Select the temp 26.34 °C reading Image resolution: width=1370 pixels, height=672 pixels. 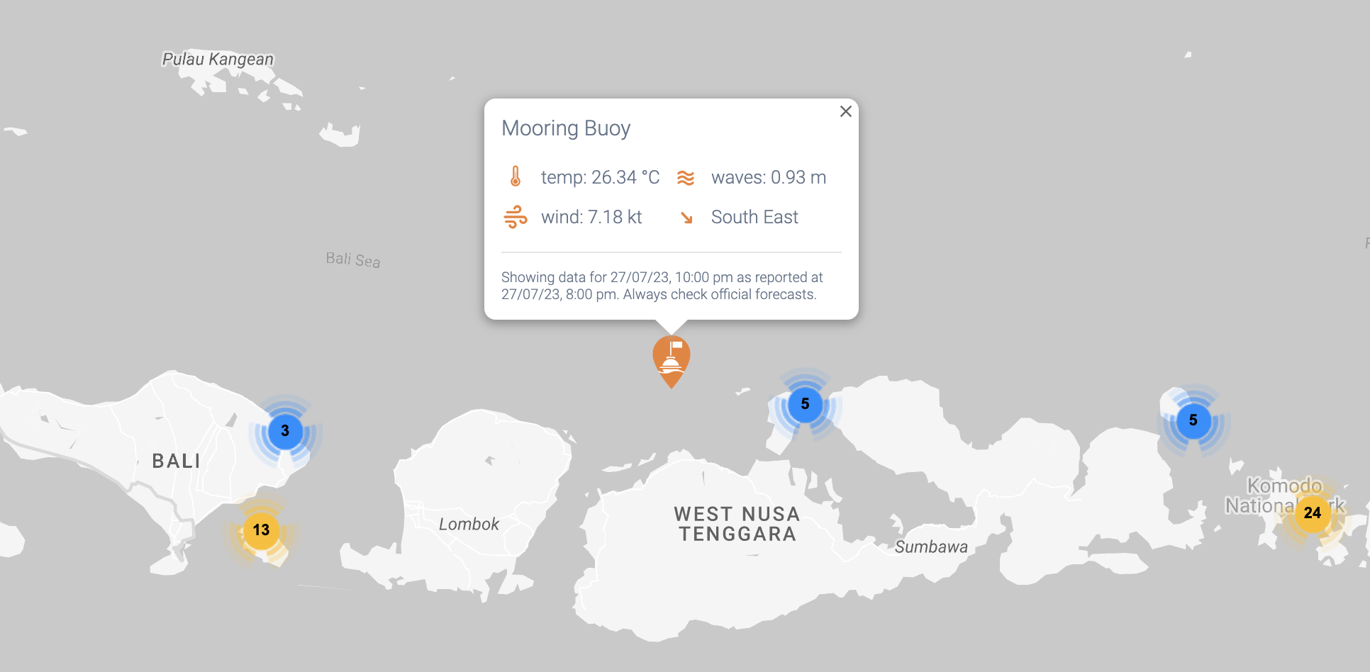600,177
